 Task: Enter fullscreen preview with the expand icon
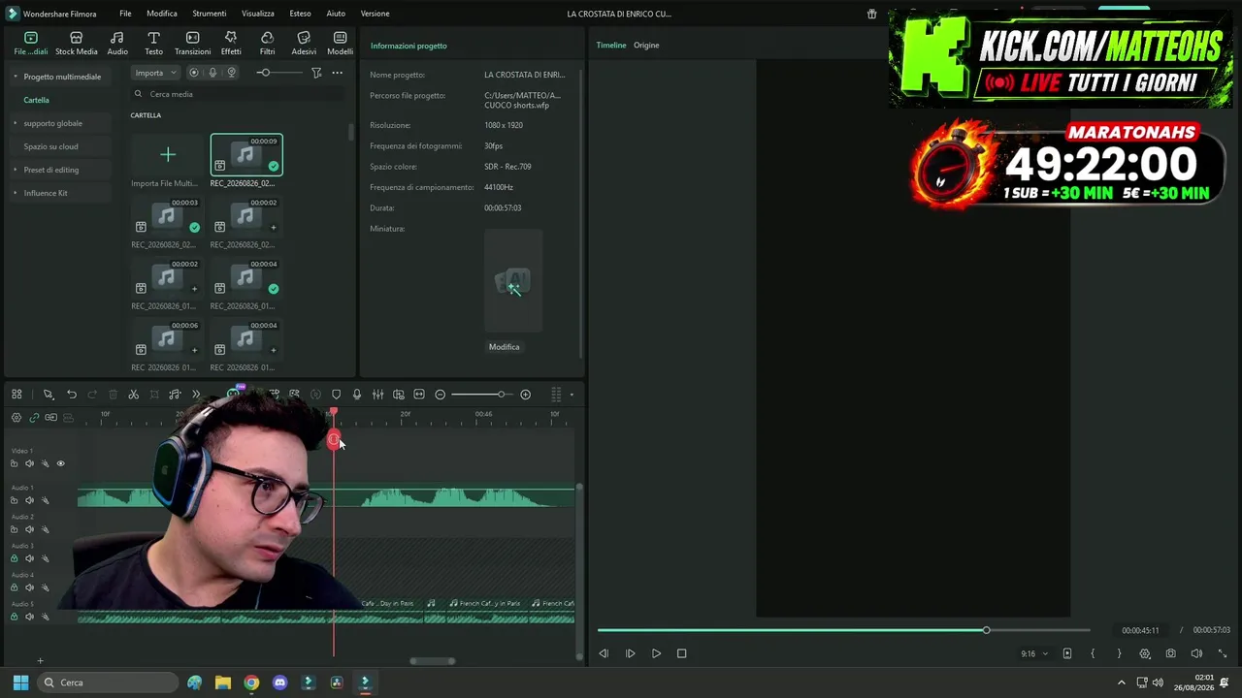pyautogui.click(x=1222, y=653)
